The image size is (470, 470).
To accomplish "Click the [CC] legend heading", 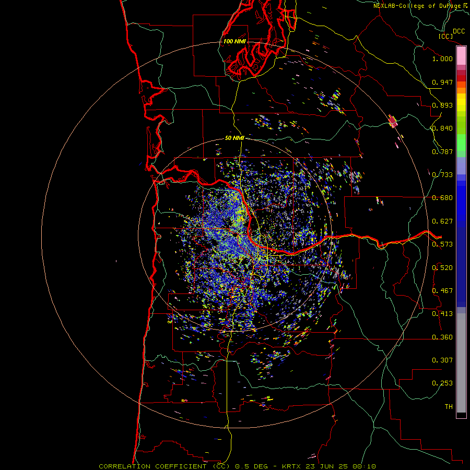I will (x=445, y=36).
